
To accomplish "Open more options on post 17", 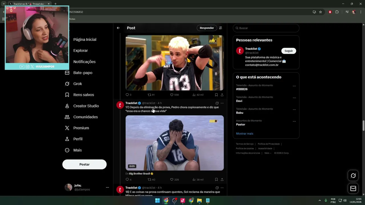I will coord(222,103).
